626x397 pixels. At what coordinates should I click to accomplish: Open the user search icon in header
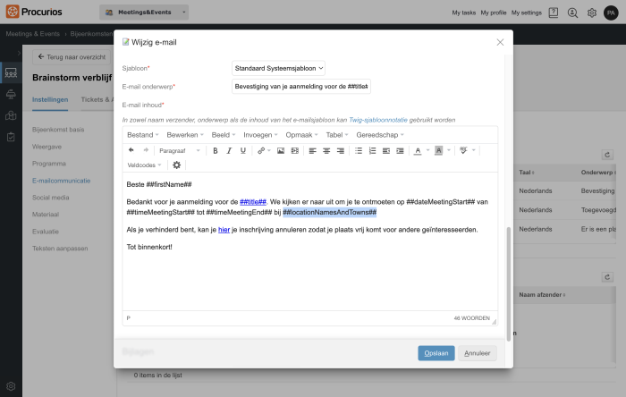pyautogui.click(x=572, y=13)
